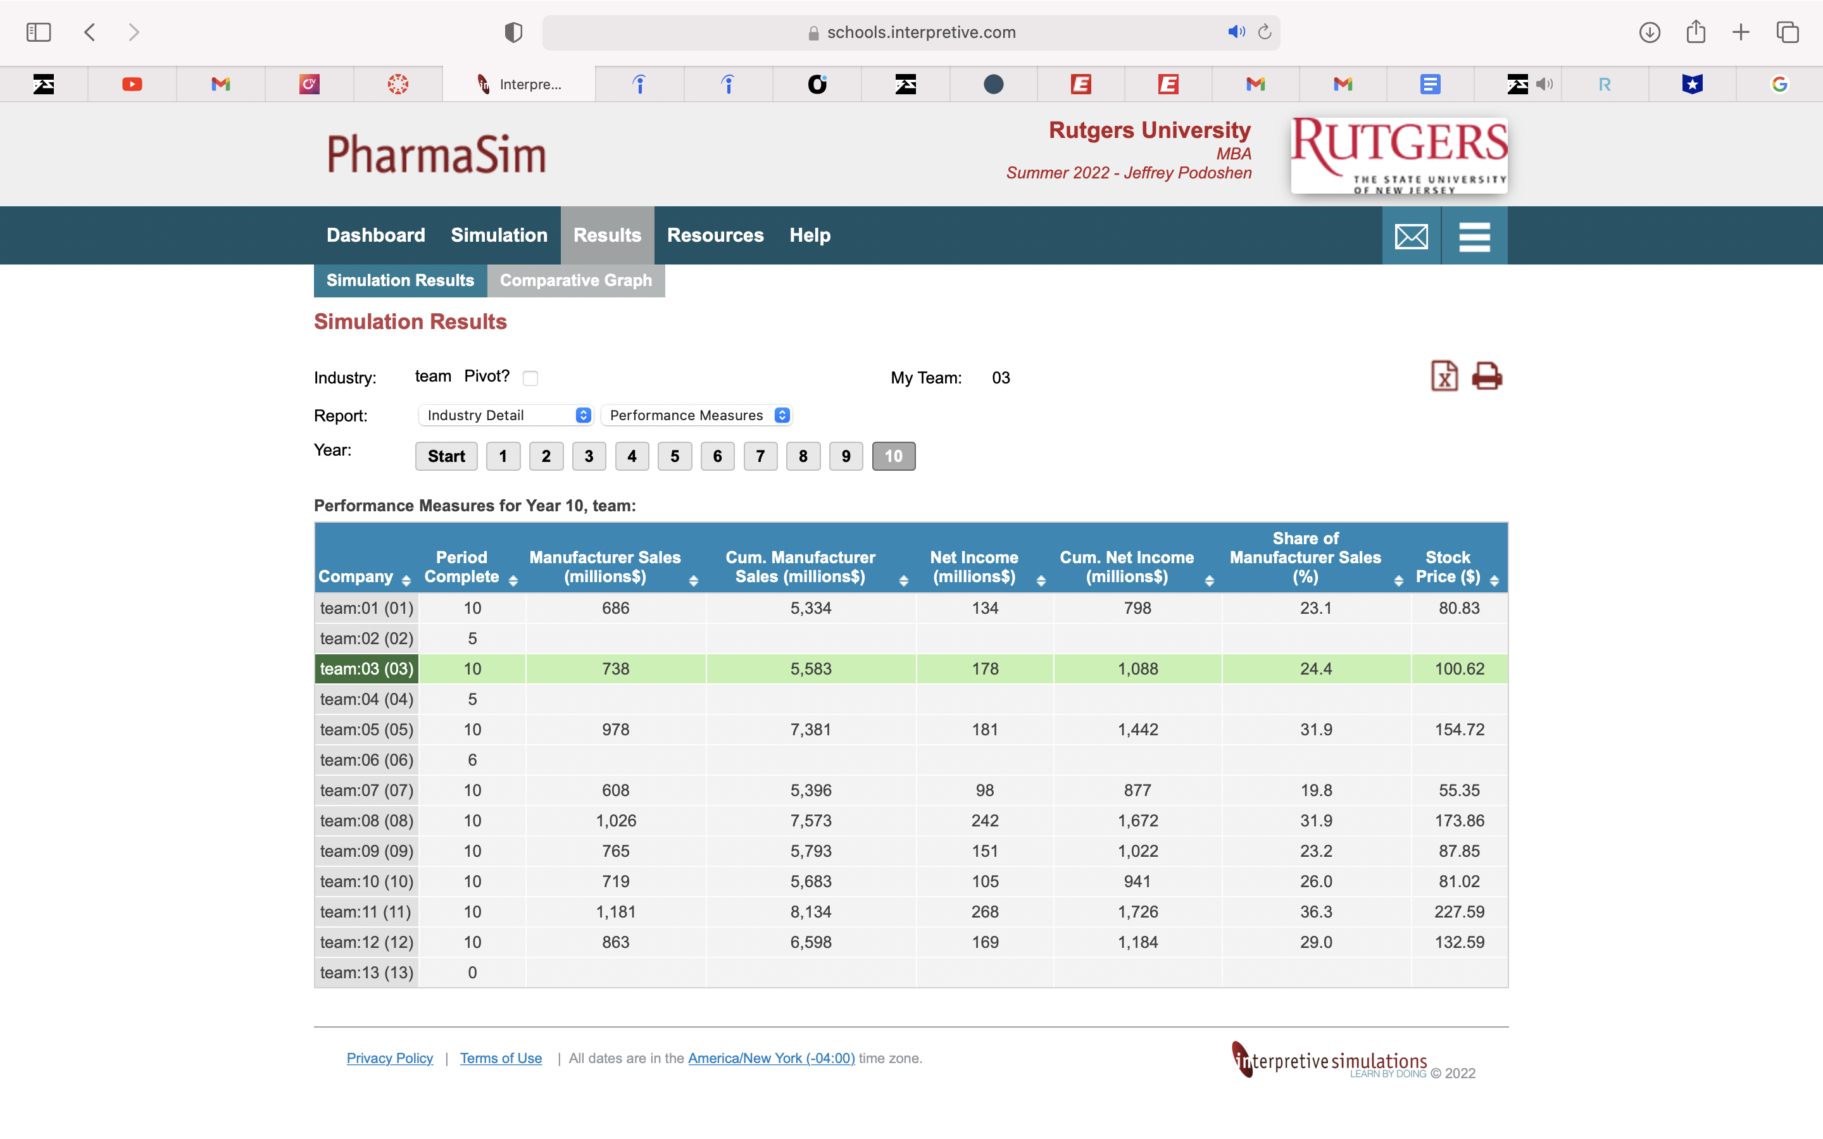Select year 3
The width and height of the screenshot is (1823, 1139).
(589, 456)
